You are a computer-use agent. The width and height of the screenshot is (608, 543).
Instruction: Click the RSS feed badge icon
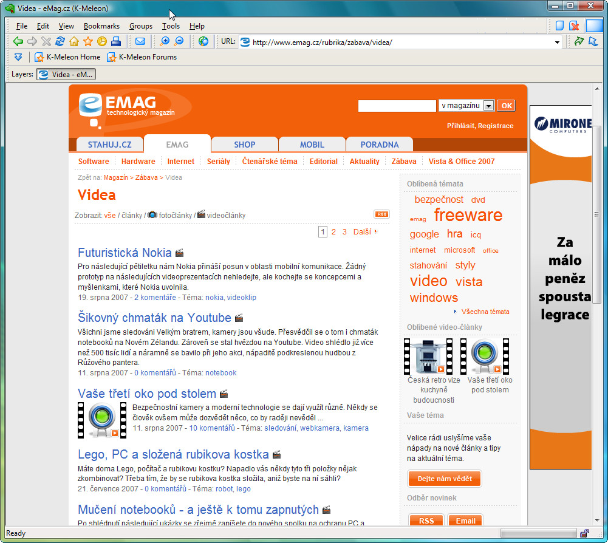pyautogui.click(x=381, y=214)
